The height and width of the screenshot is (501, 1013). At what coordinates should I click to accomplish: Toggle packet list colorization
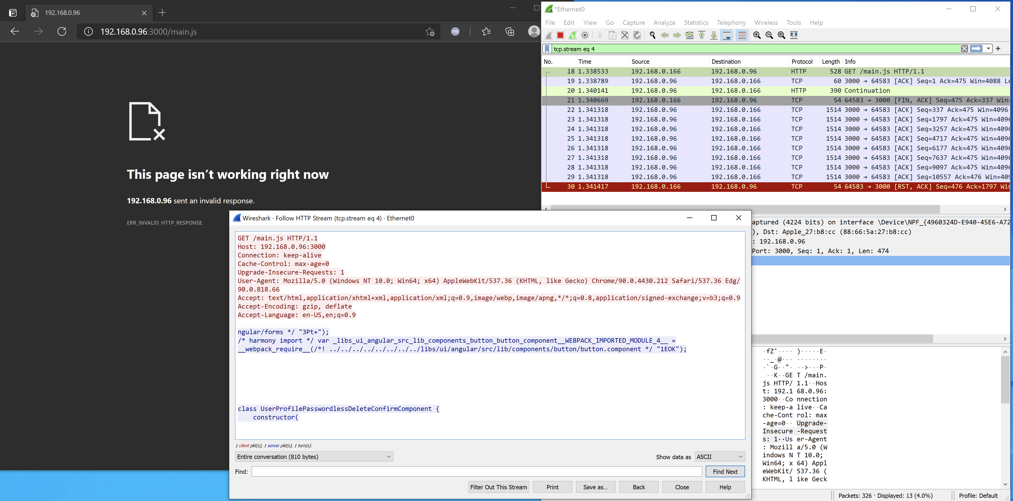742,35
